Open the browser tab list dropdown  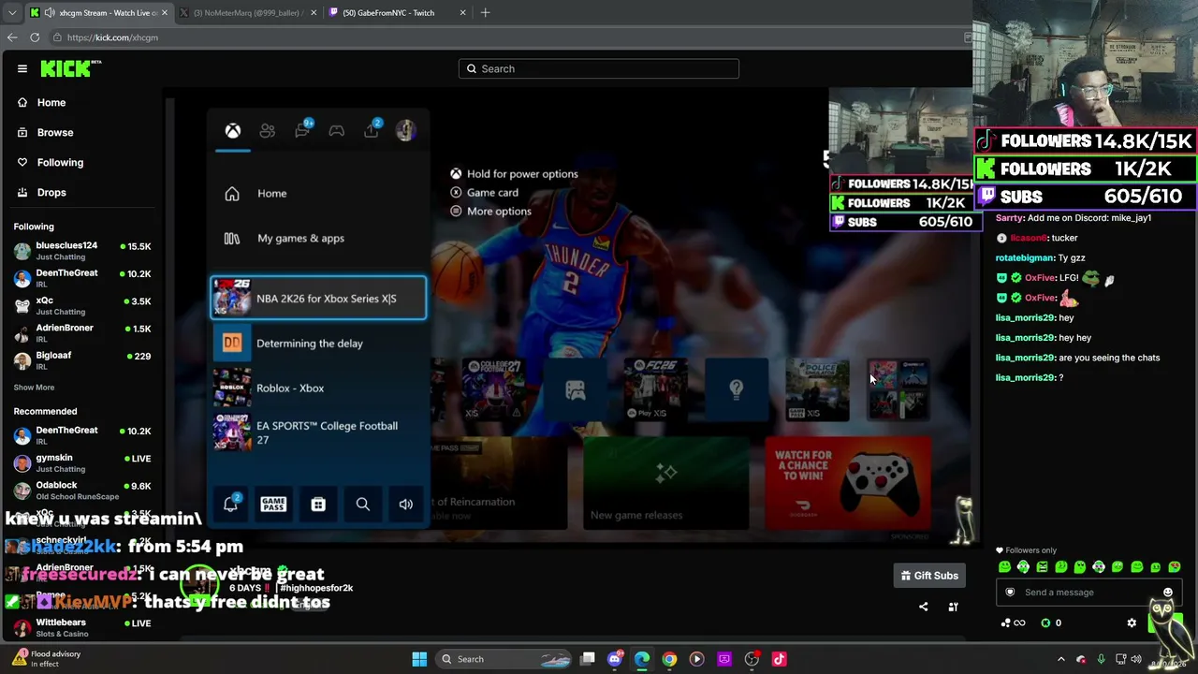[12, 13]
